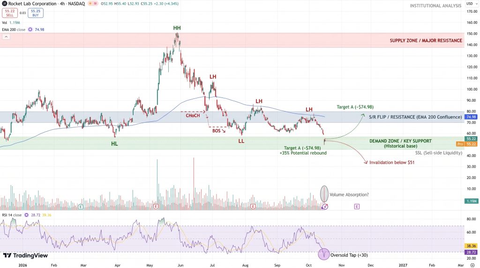Open the upcoming earnings E marker near November
480x268 pixels.
point(357,207)
